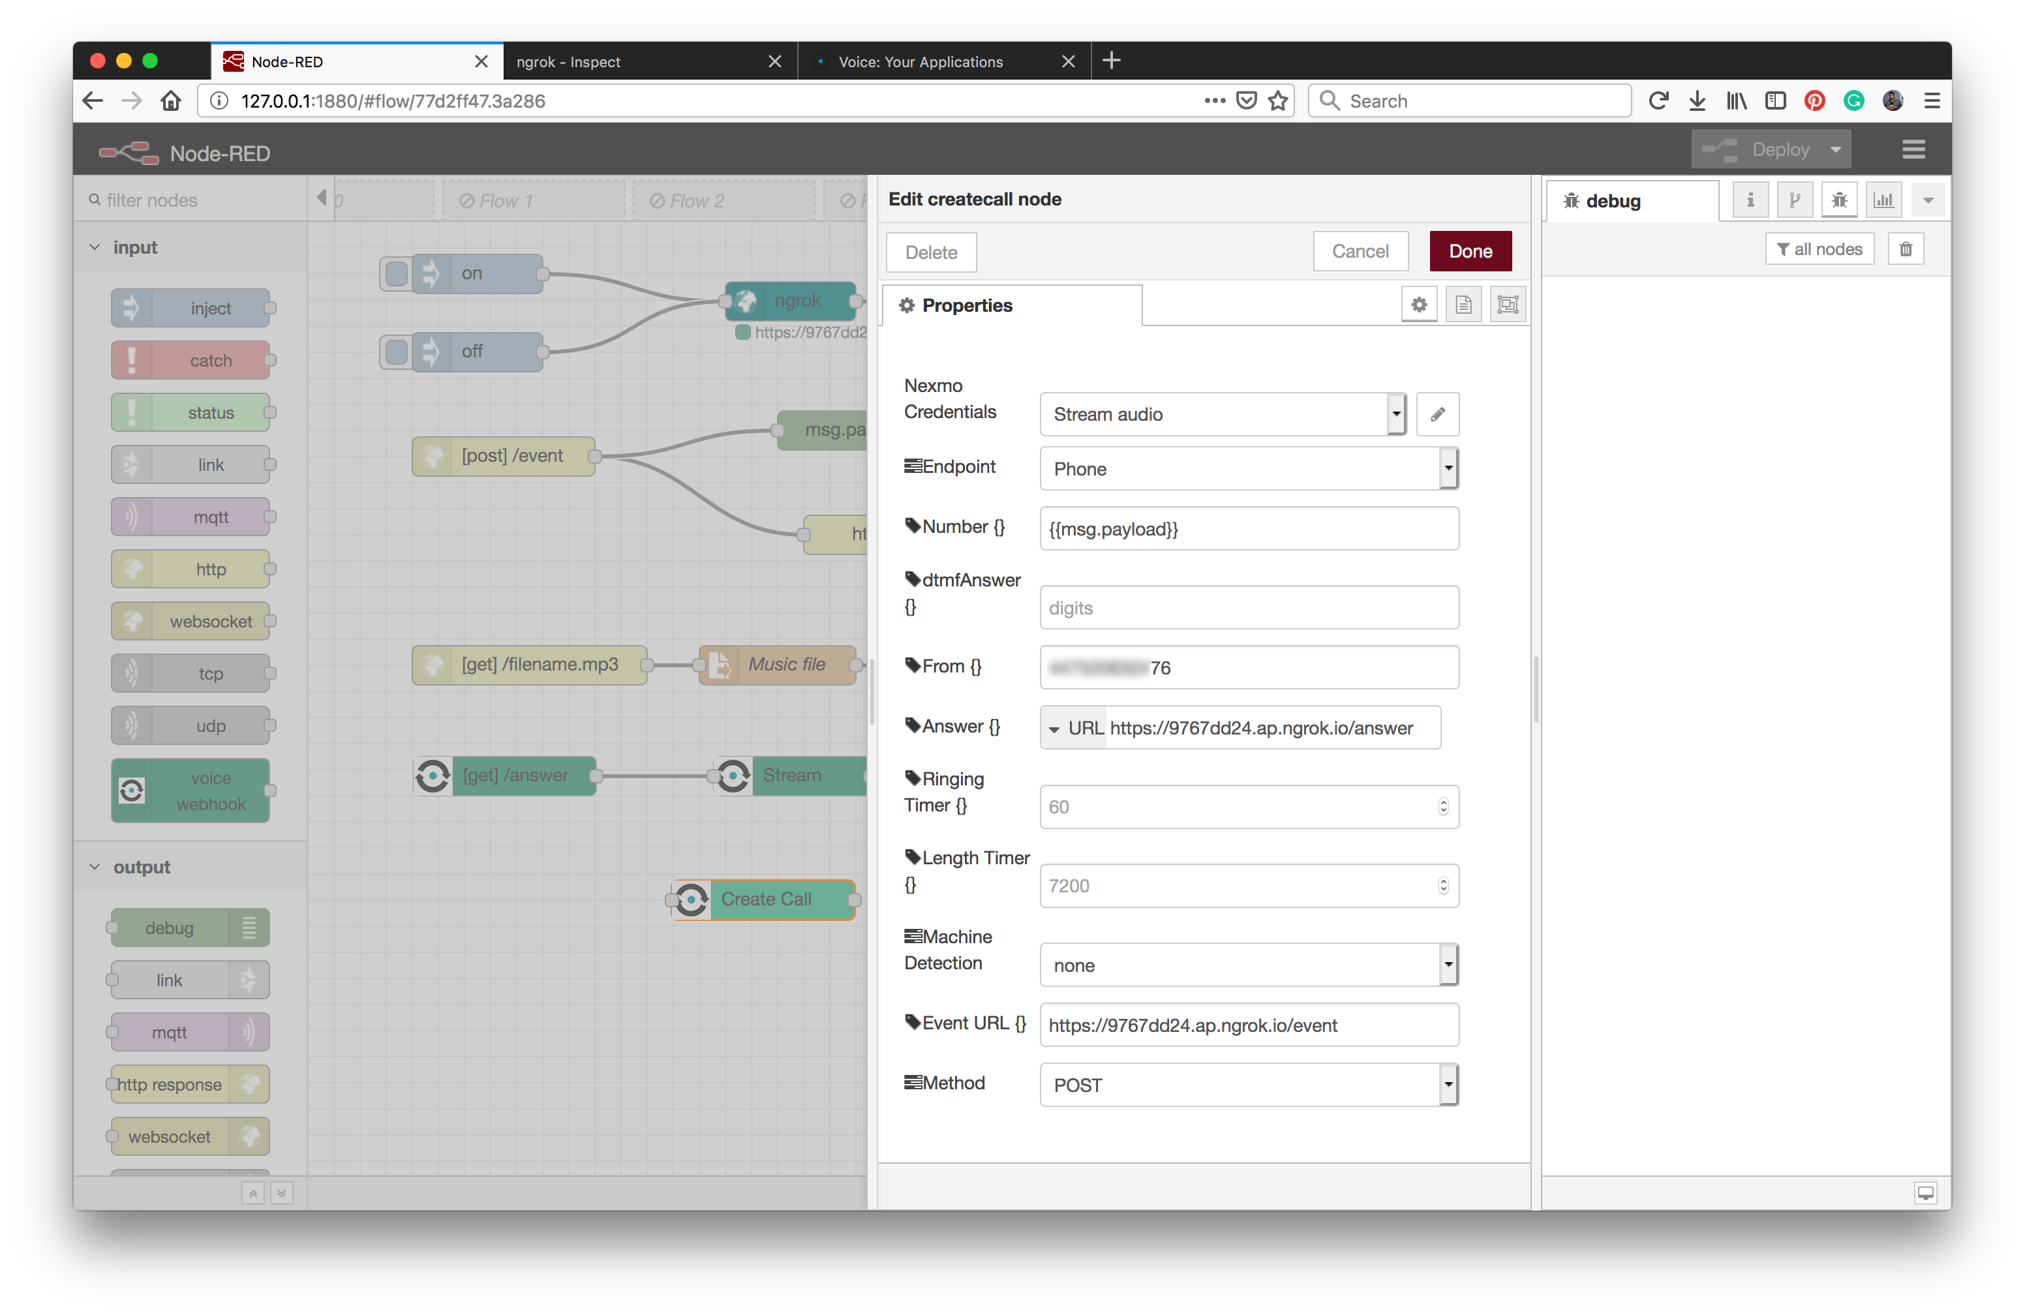
Task: Open the page actions three-dot menu
Action: (1215, 100)
